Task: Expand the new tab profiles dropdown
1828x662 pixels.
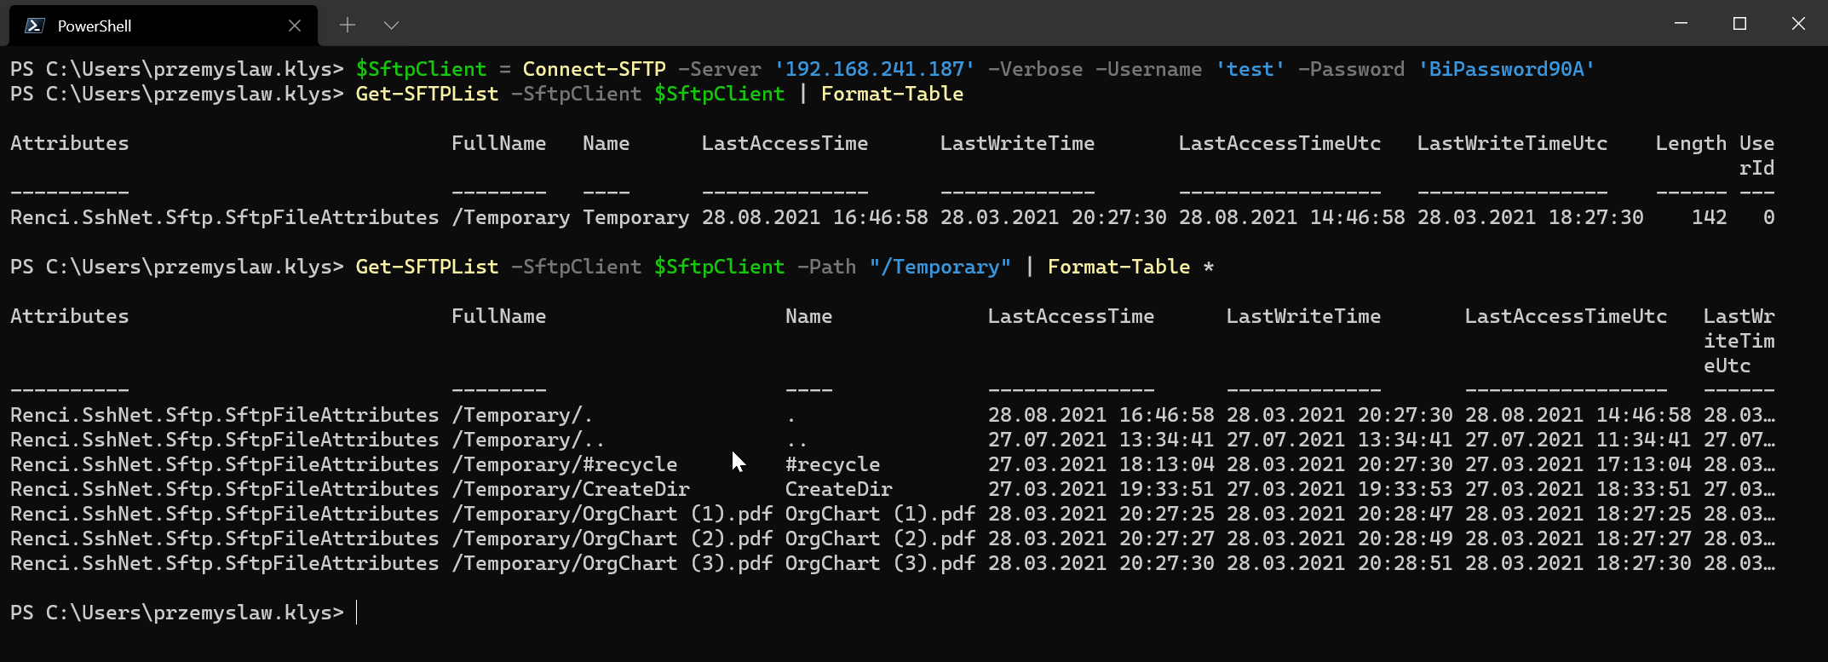Action: [x=391, y=26]
